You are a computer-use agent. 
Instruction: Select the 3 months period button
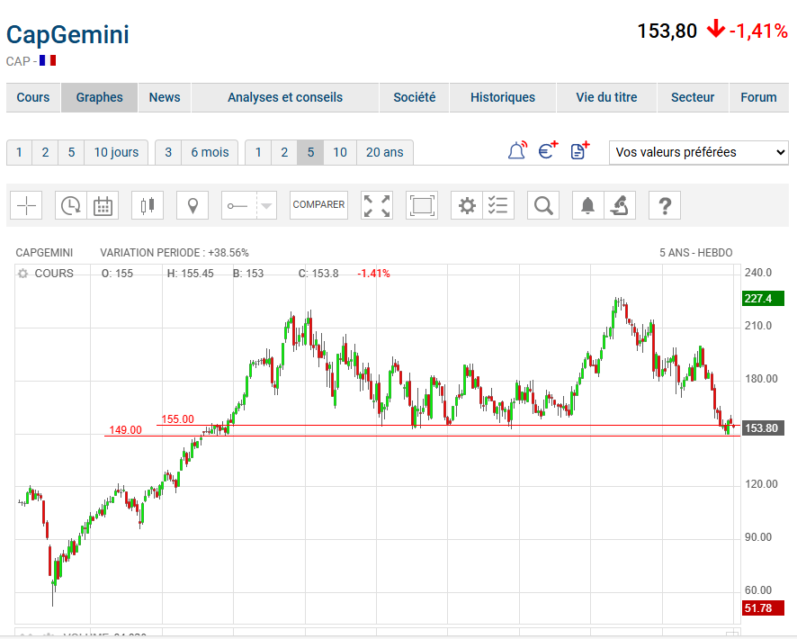168,152
